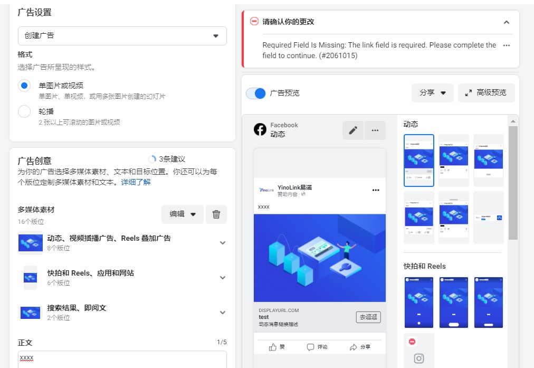The width and height of the screenshot is (534, 368).
Task: Select first 动态 thumbnail in second row
Action: coord(419,218)
